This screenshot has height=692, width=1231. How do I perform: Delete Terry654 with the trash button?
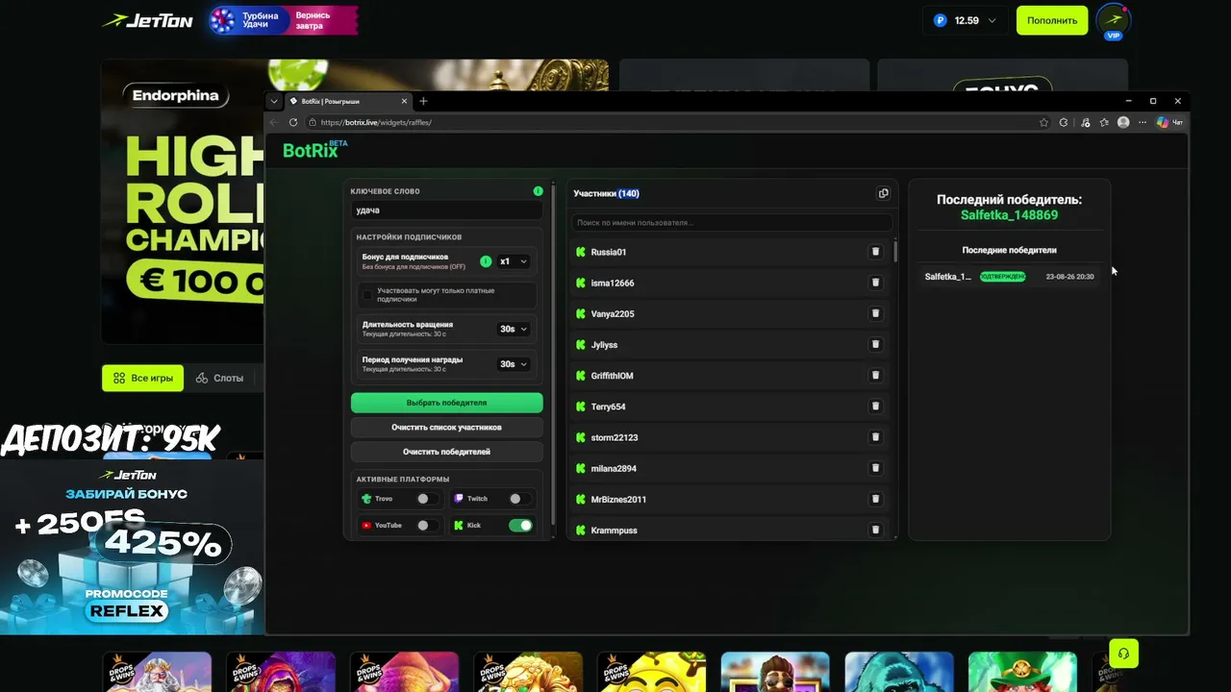pos(875,407)
